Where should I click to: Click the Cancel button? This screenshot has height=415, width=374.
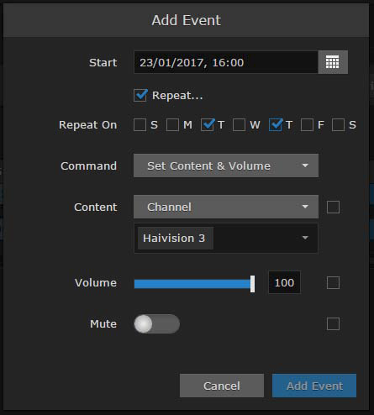pyautogui.click(x=222, y=386)
